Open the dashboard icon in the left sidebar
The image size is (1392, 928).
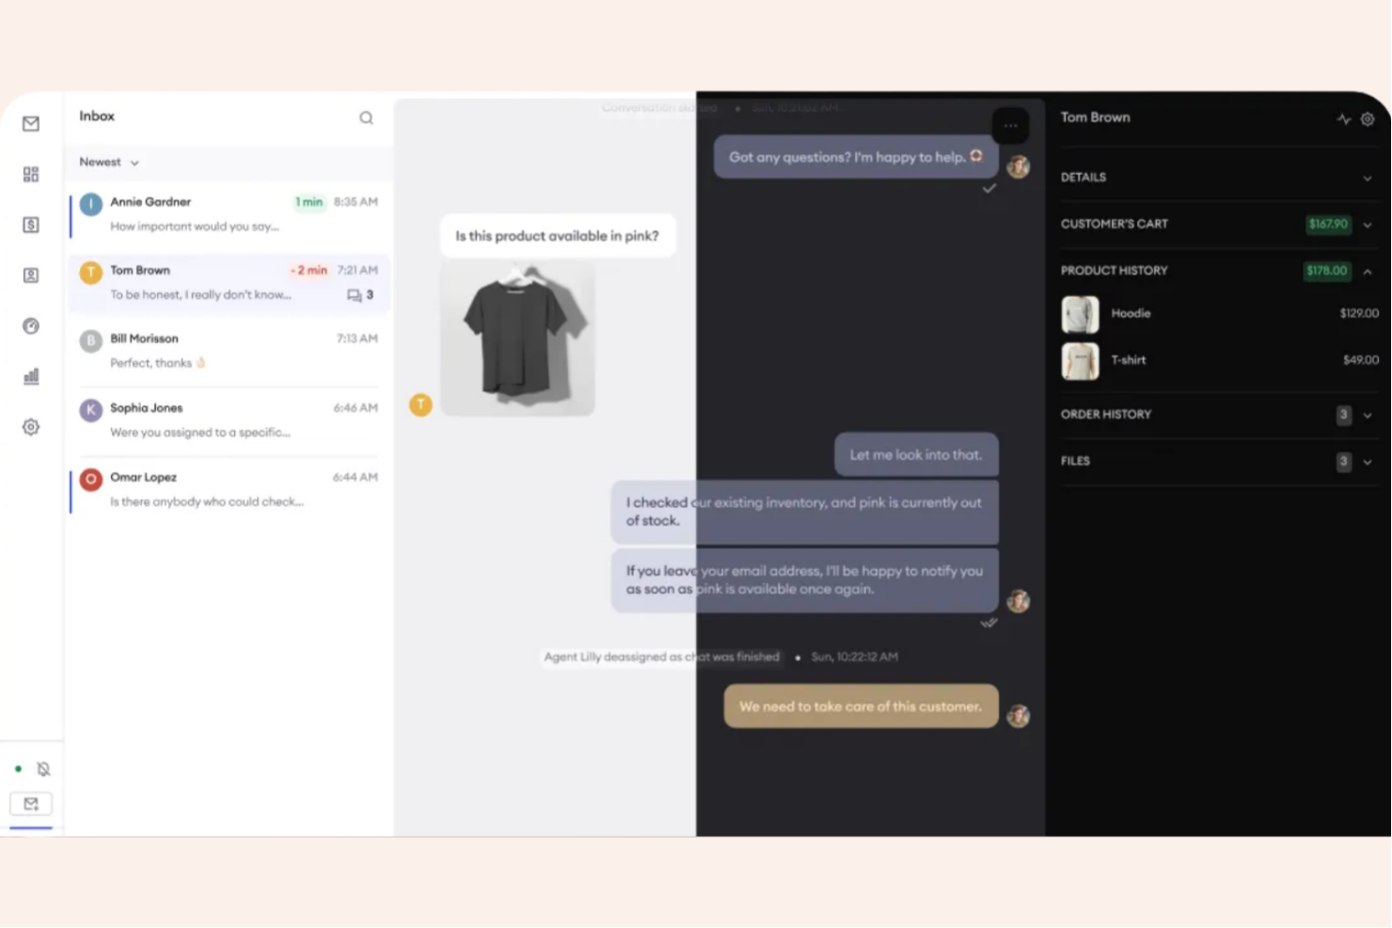(x=31, y=174)
